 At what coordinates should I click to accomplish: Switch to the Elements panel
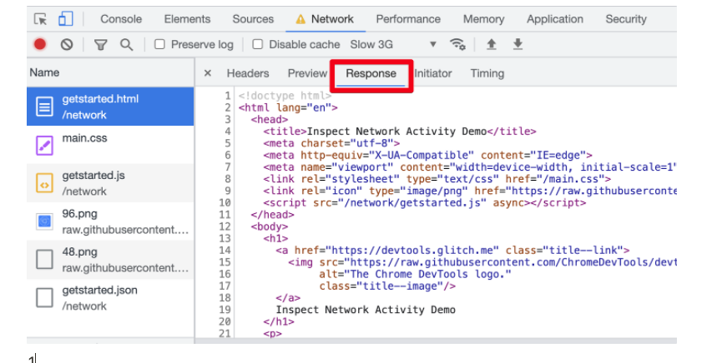187,19
